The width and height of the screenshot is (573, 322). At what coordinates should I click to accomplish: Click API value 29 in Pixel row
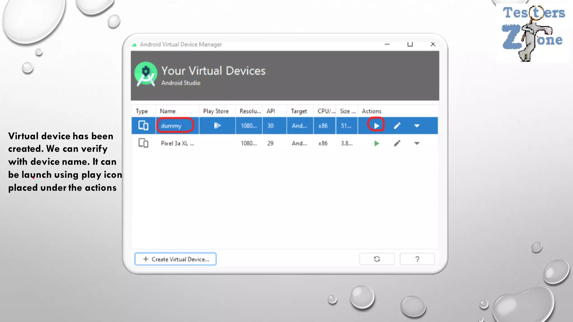(x=271, y=143)
